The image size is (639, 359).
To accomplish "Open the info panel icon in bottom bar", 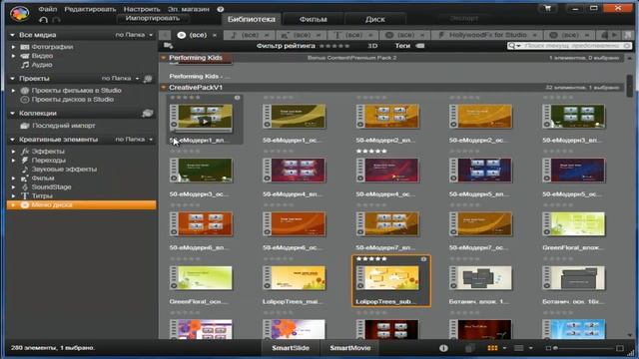I will point(443,348).
